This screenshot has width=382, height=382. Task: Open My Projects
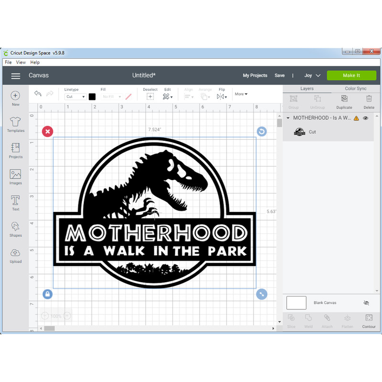[x=255, y=75]
